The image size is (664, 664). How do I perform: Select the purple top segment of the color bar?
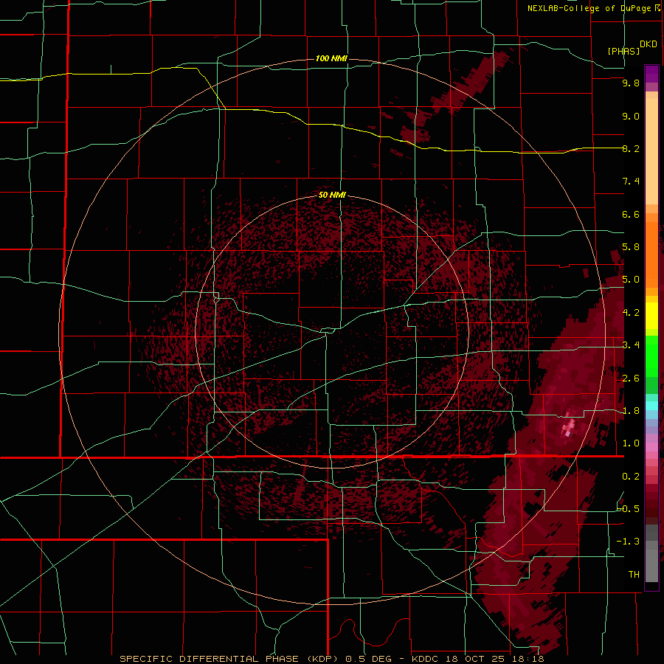tap(651, 74)
